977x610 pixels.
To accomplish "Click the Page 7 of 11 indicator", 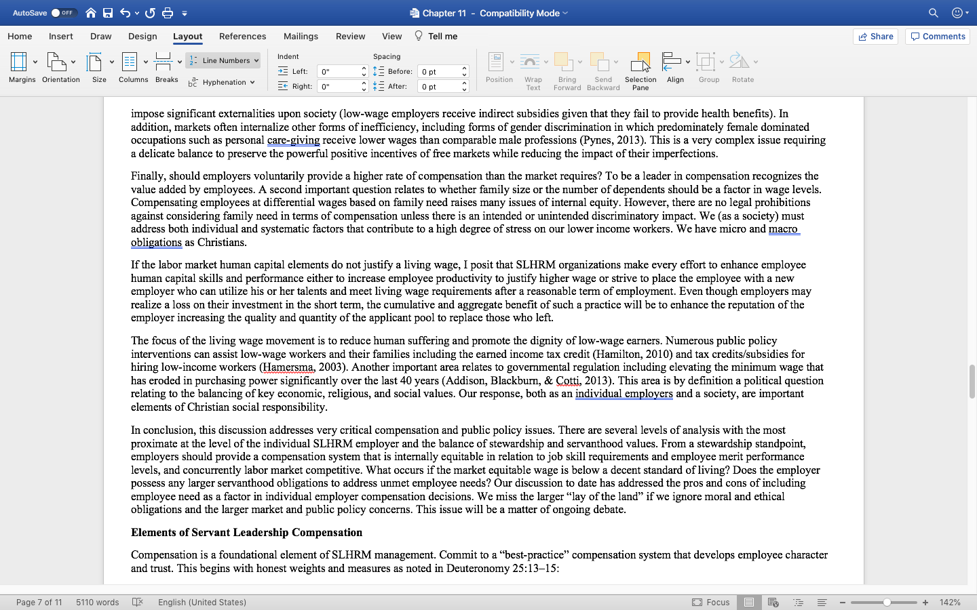I will coord(39,602).
